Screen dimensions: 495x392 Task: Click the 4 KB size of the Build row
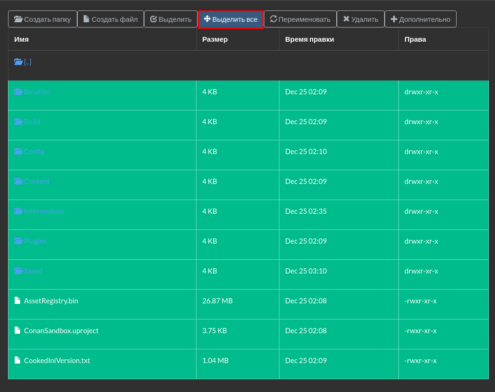point(210,122)
